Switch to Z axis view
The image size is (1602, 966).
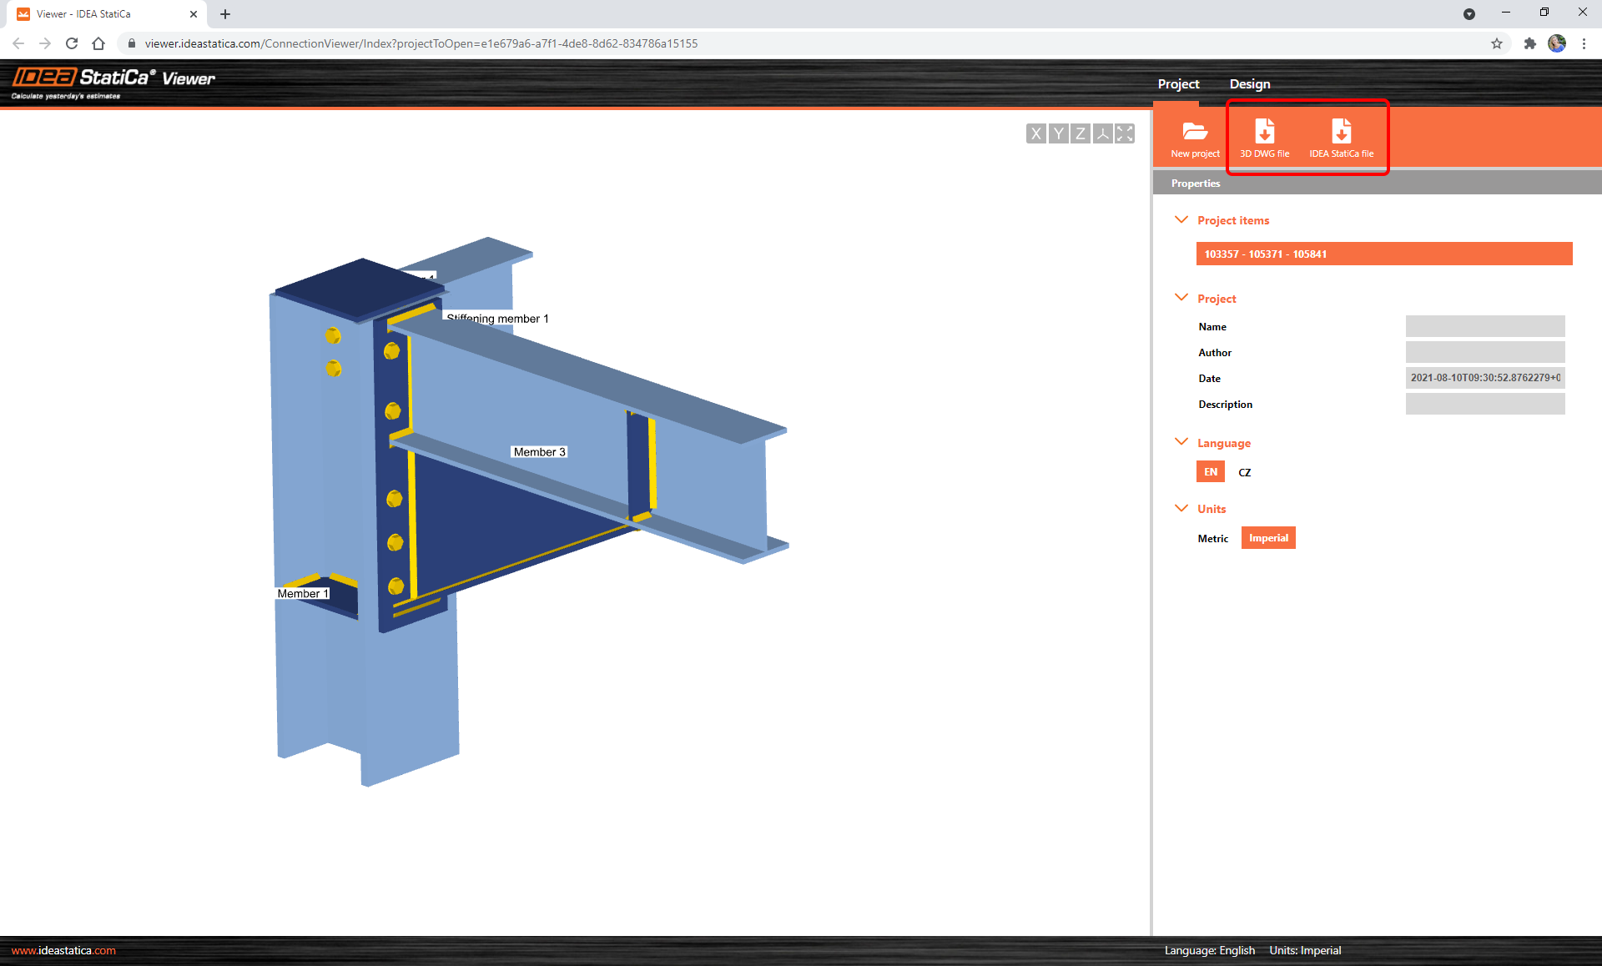(1081, 133)
